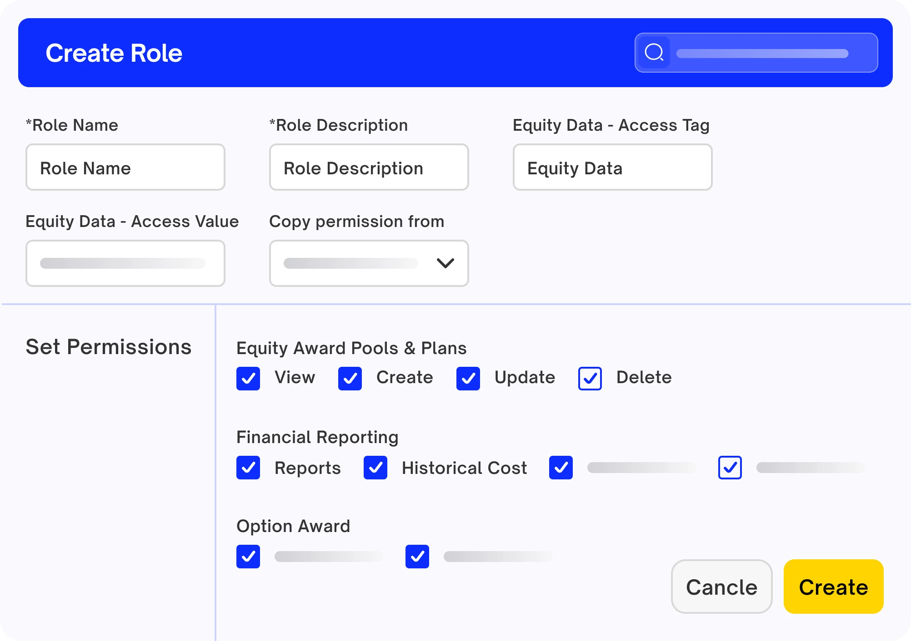Toggle the last Financial Reporting checkbox
The width and height of the screenshot is (911, 641).
pos(730,468)
